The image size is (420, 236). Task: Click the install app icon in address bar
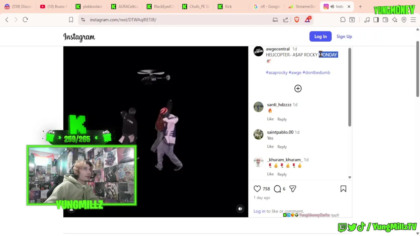[275, 20]
